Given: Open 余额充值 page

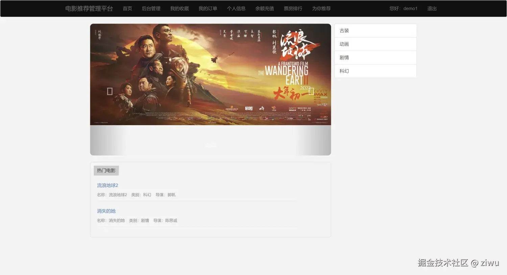Looking at the screenshot, I should (265, 8).
